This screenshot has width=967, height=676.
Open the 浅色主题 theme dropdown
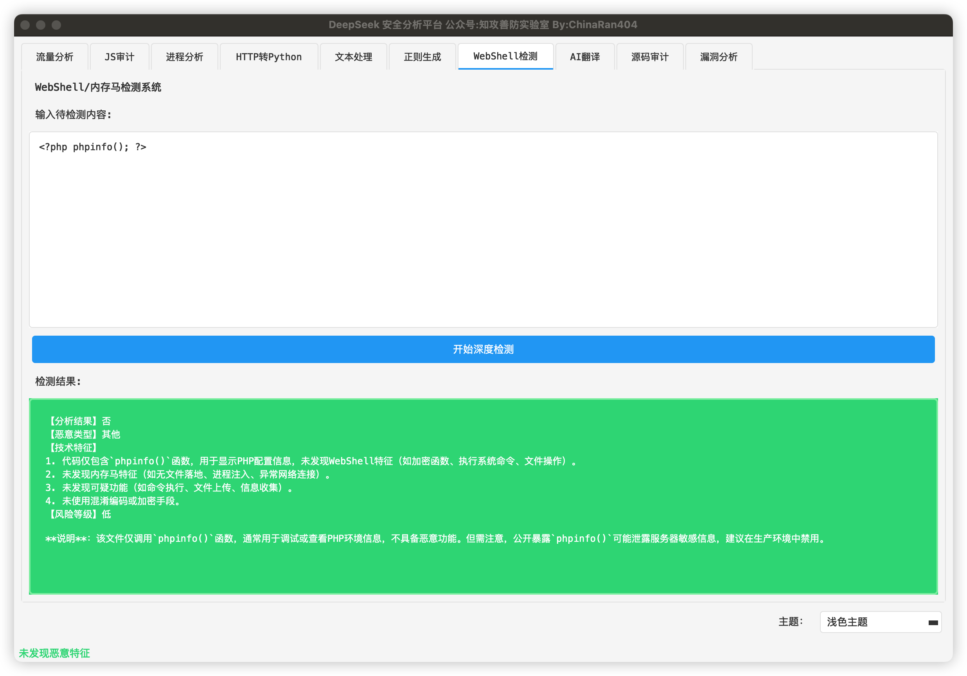(x=872, y=622)
